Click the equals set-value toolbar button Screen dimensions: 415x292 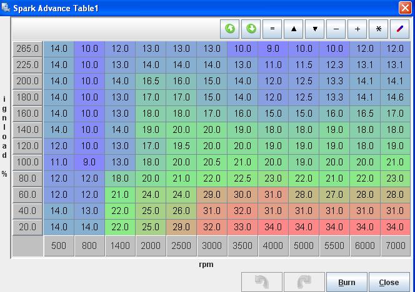pyautogui.click(x=272, y=29)
